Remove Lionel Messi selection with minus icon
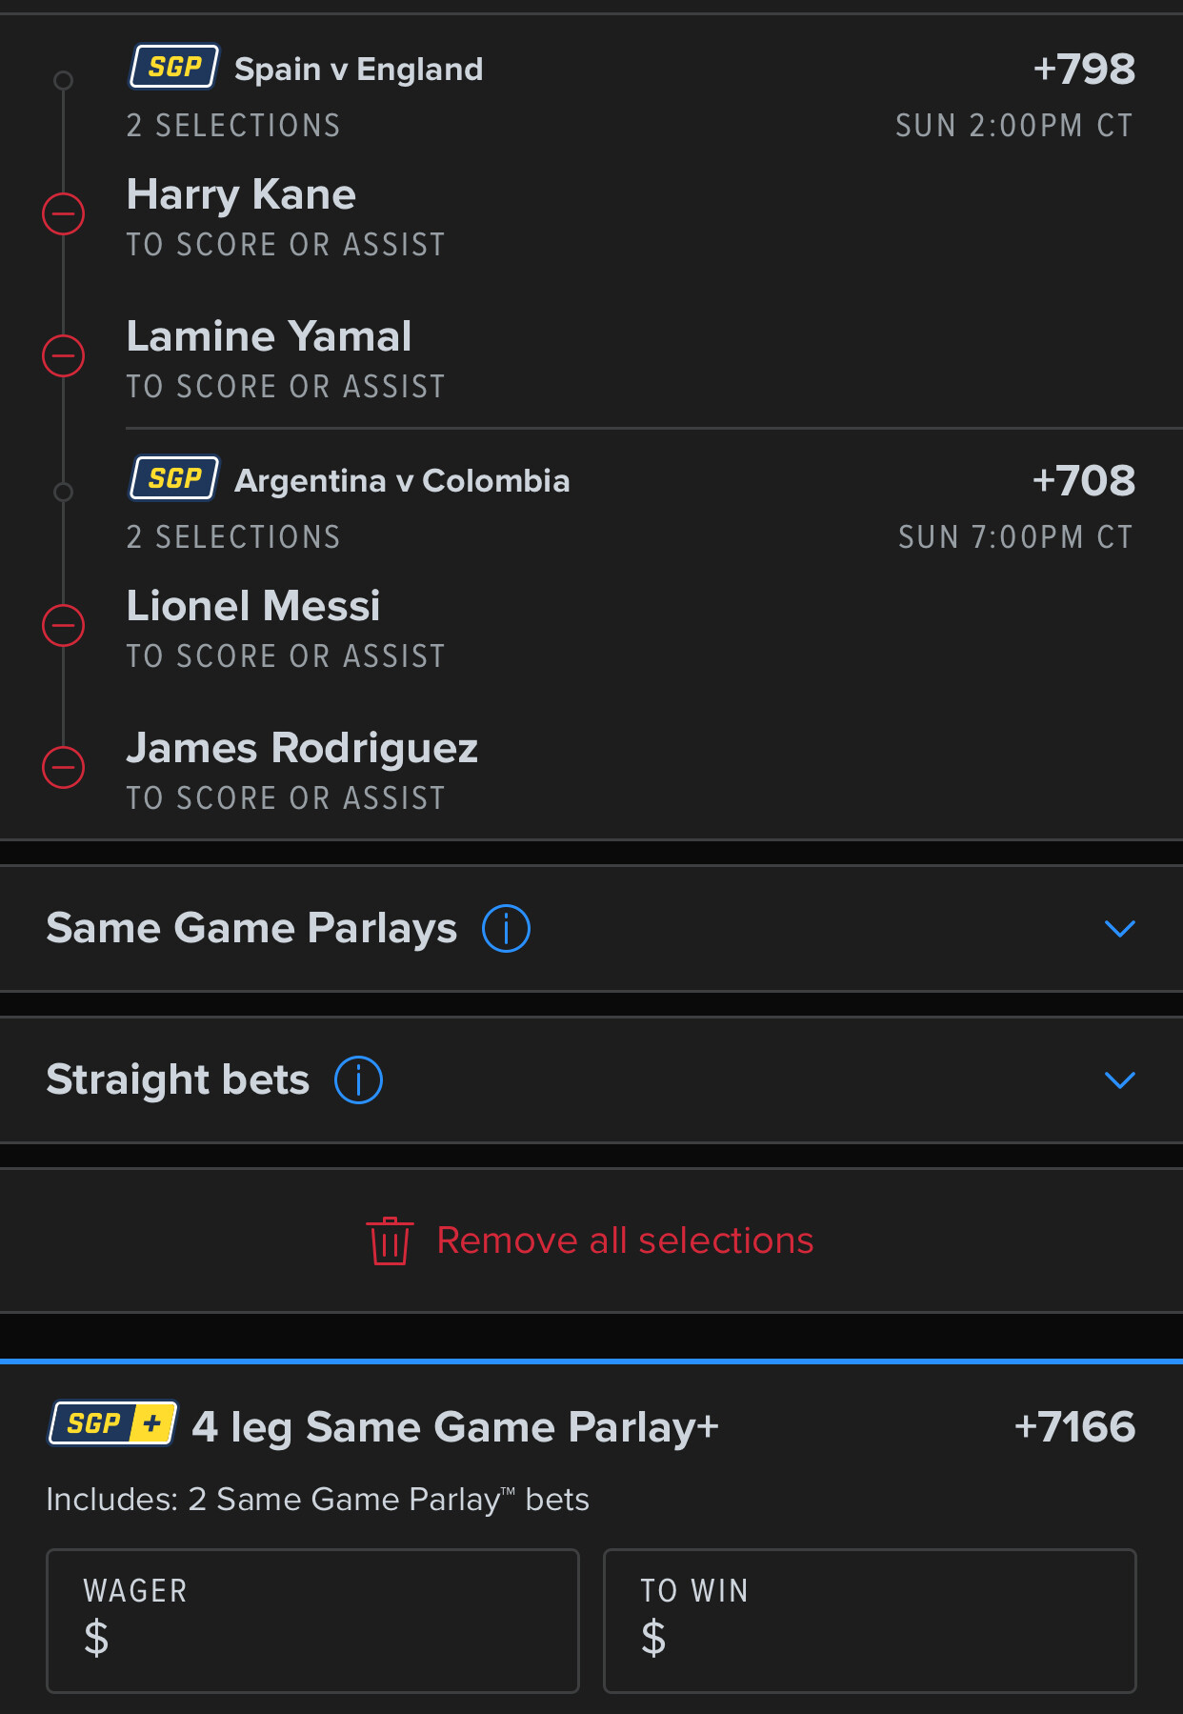1183x1714 pixels. (x=64, y=625)
